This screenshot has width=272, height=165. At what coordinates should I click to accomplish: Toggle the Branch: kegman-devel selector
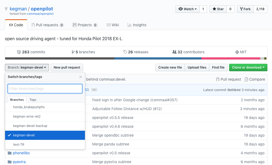27,67
